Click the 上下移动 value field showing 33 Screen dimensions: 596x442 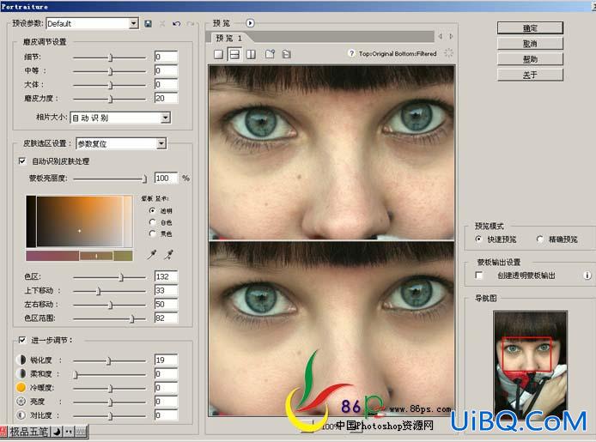tap(166, 290)
